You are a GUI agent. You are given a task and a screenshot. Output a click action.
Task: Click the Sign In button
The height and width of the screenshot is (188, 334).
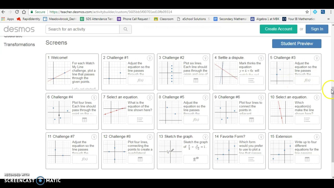point(317,29)
